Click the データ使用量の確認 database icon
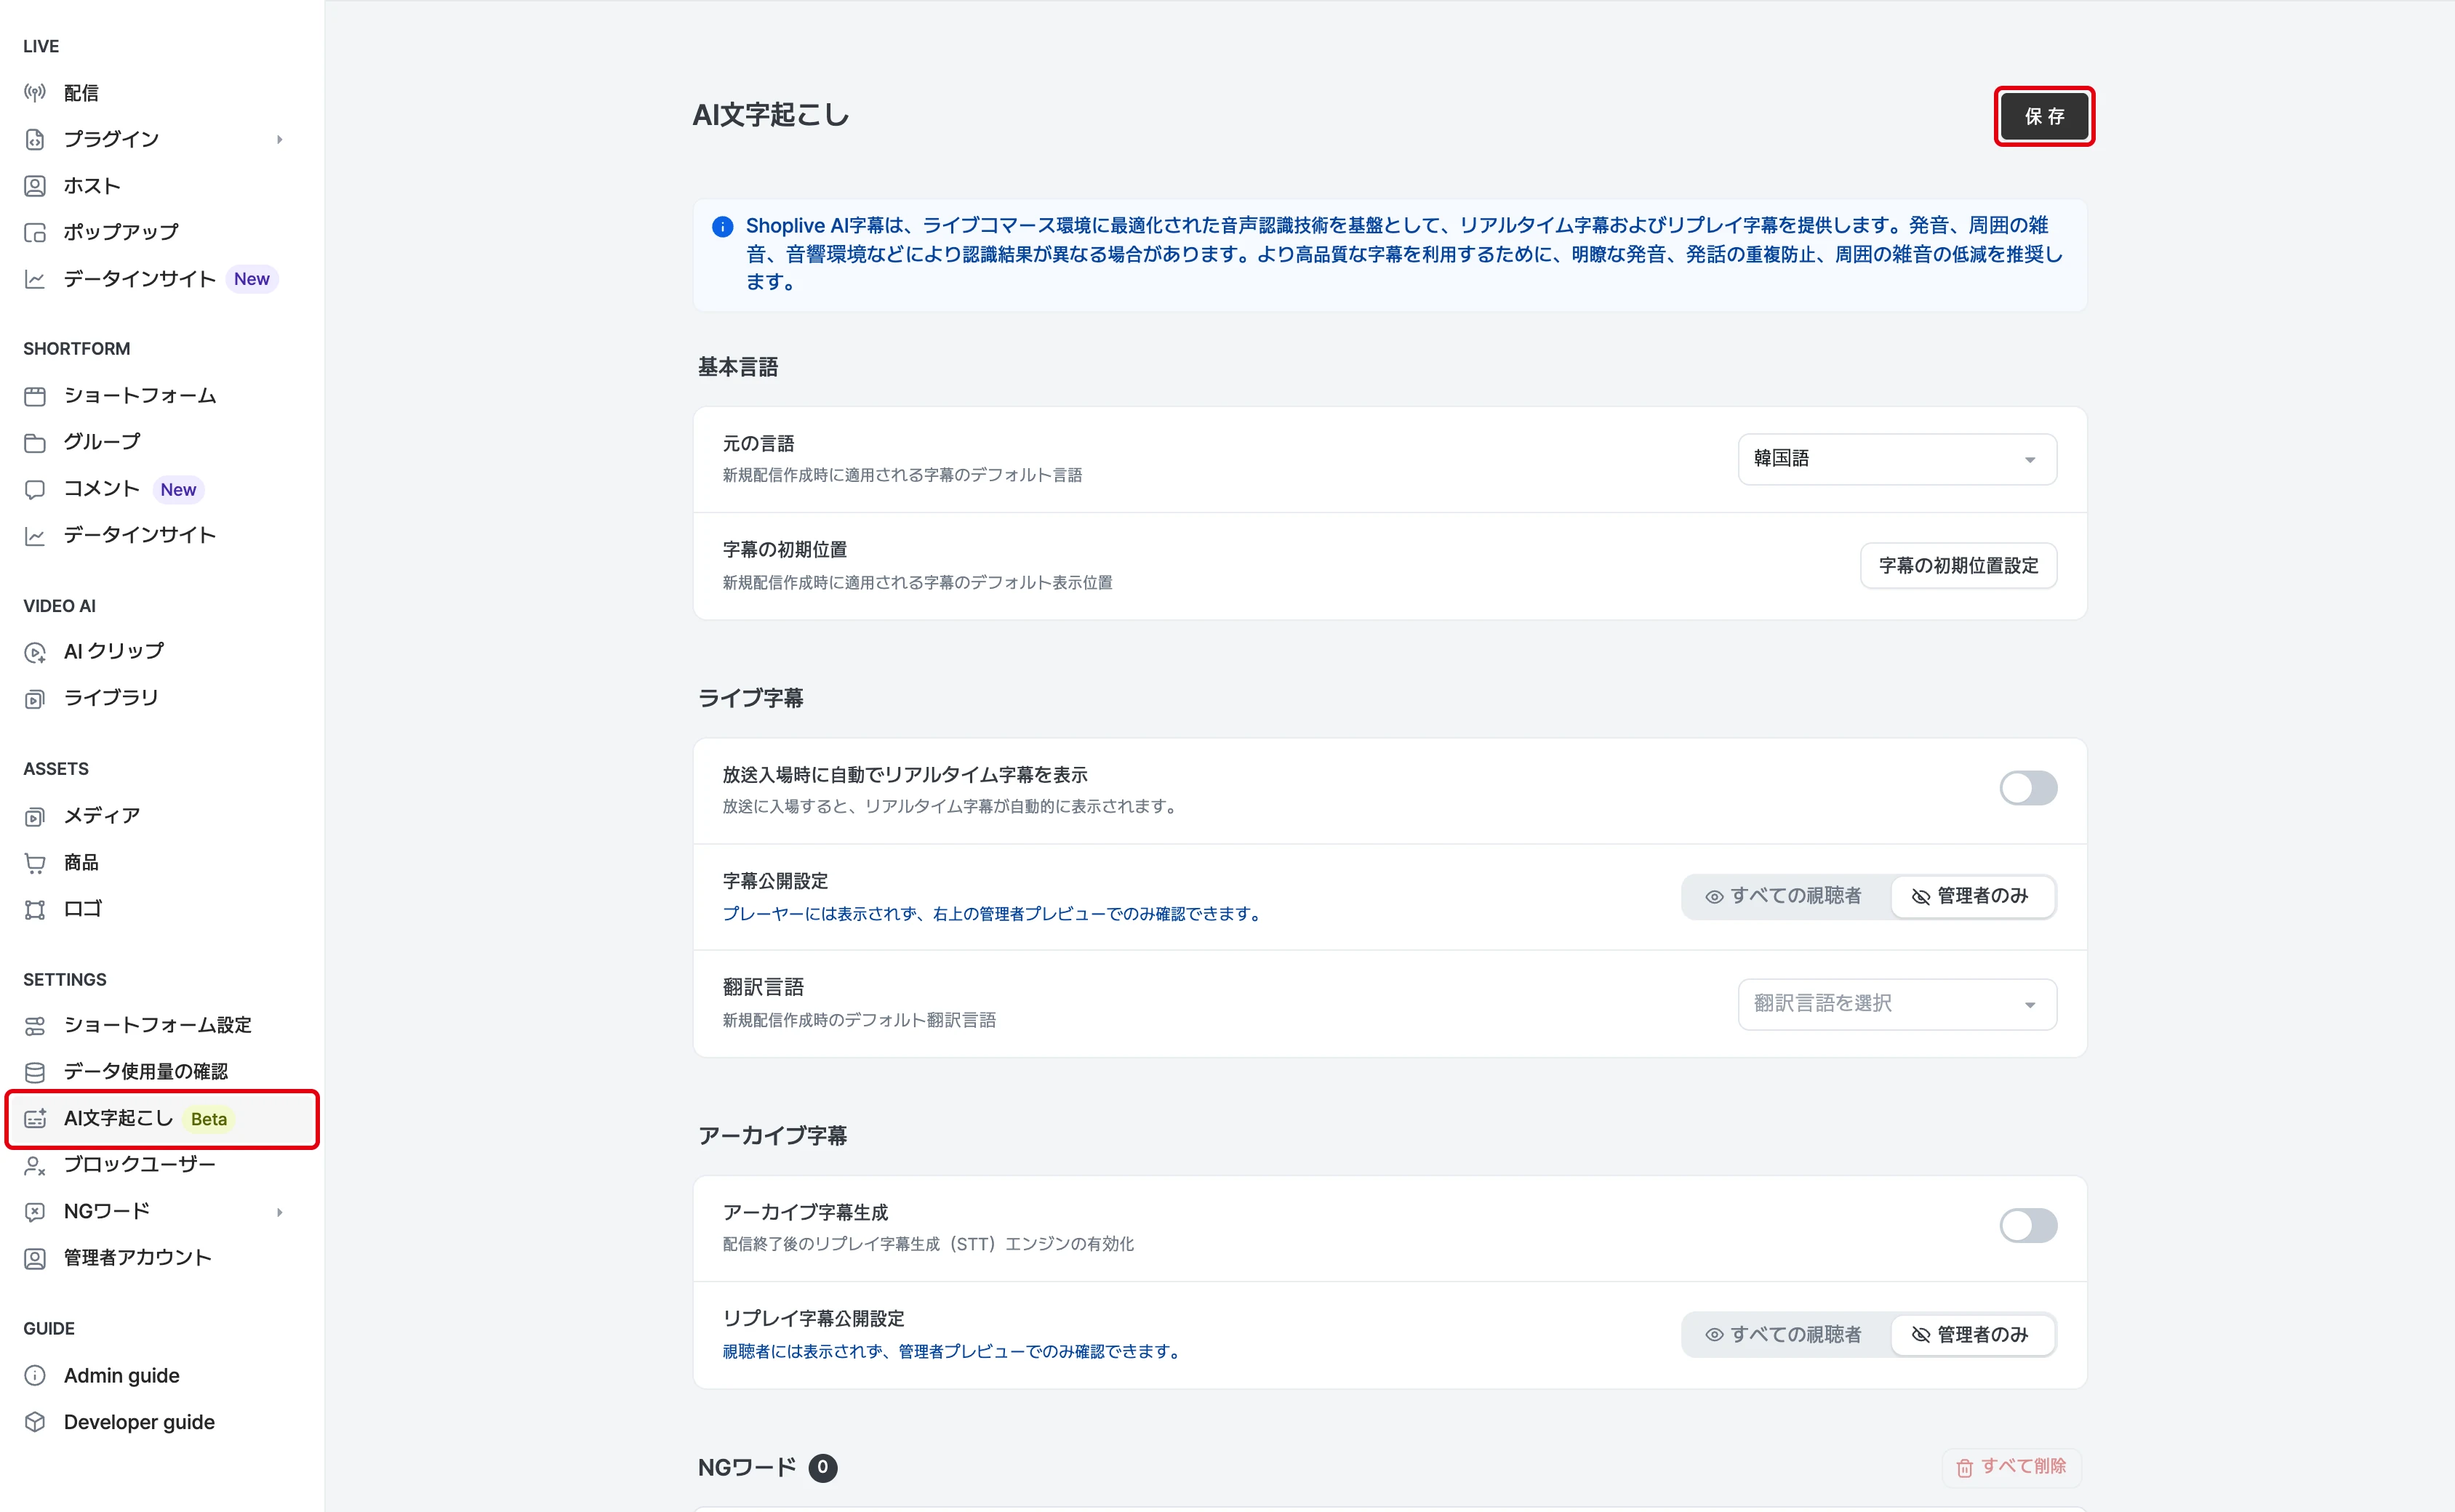 pos(35,1072)
